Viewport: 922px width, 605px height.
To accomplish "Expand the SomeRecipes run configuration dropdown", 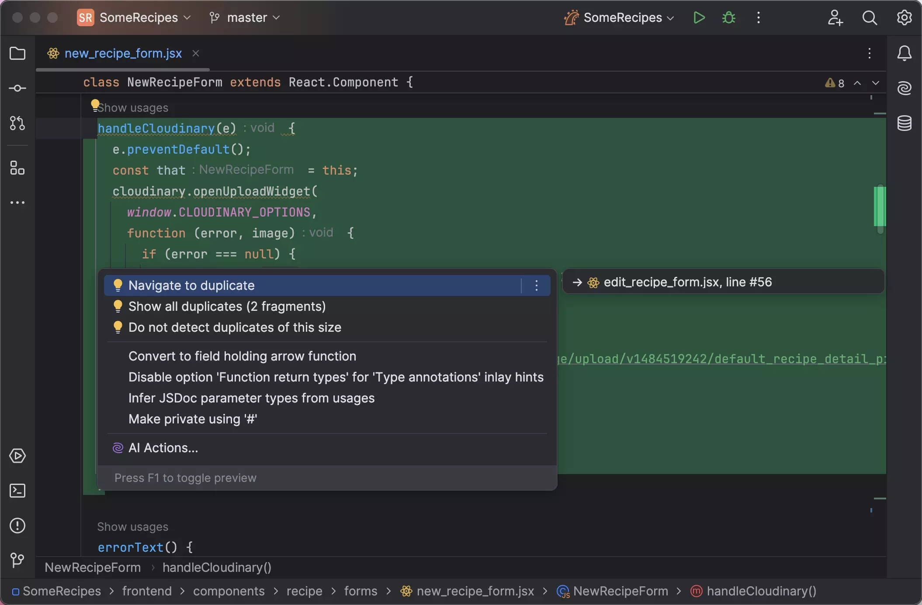I will 623,17.
